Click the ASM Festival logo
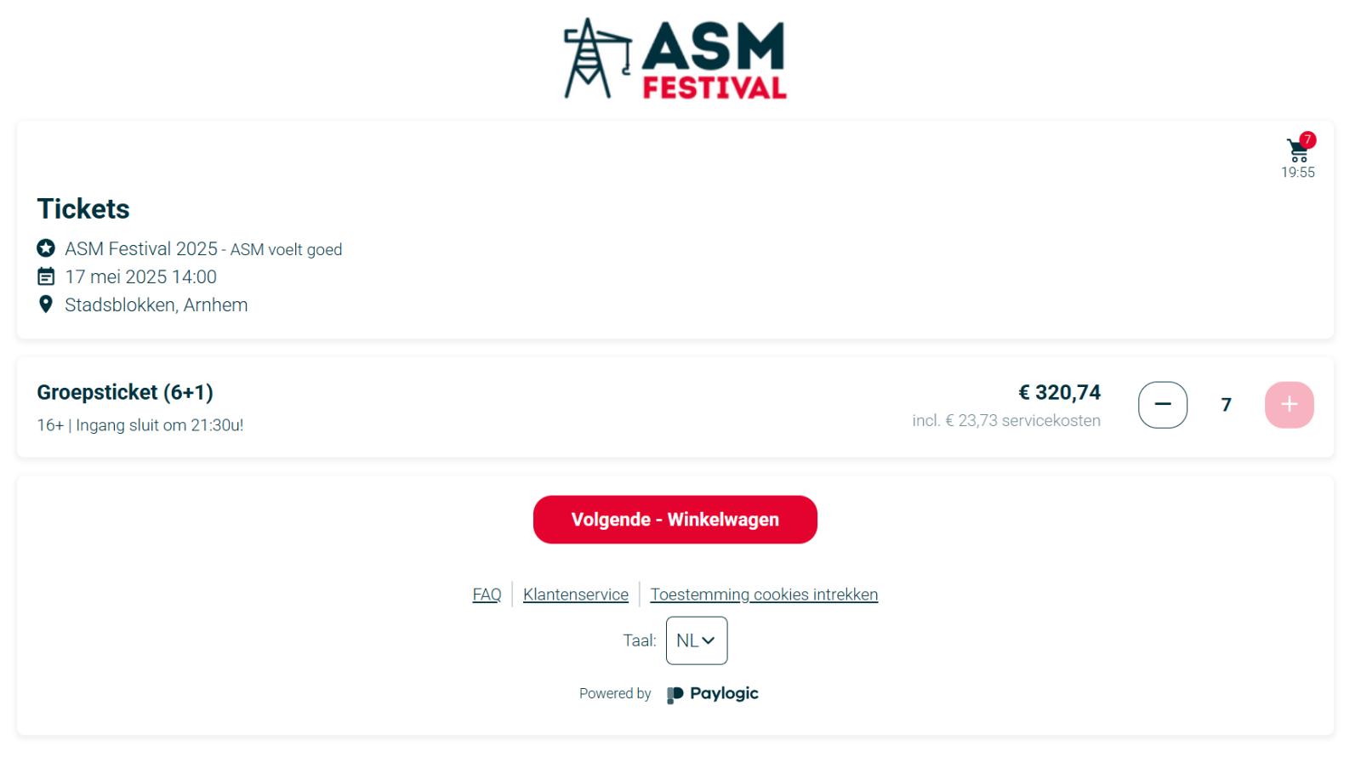Screen dimensions: 1361x774 (x=675, y=60)
